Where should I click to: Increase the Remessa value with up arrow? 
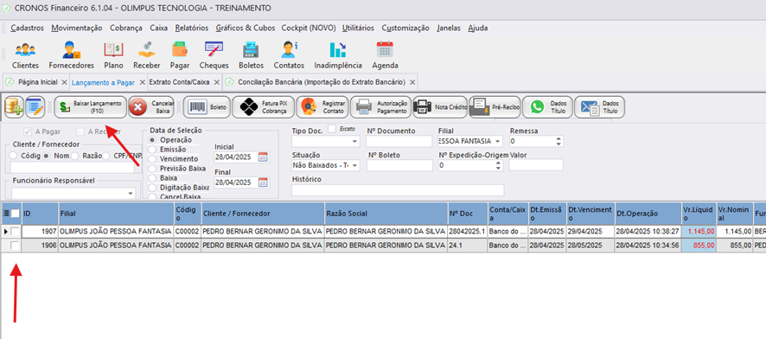point(559,138)
